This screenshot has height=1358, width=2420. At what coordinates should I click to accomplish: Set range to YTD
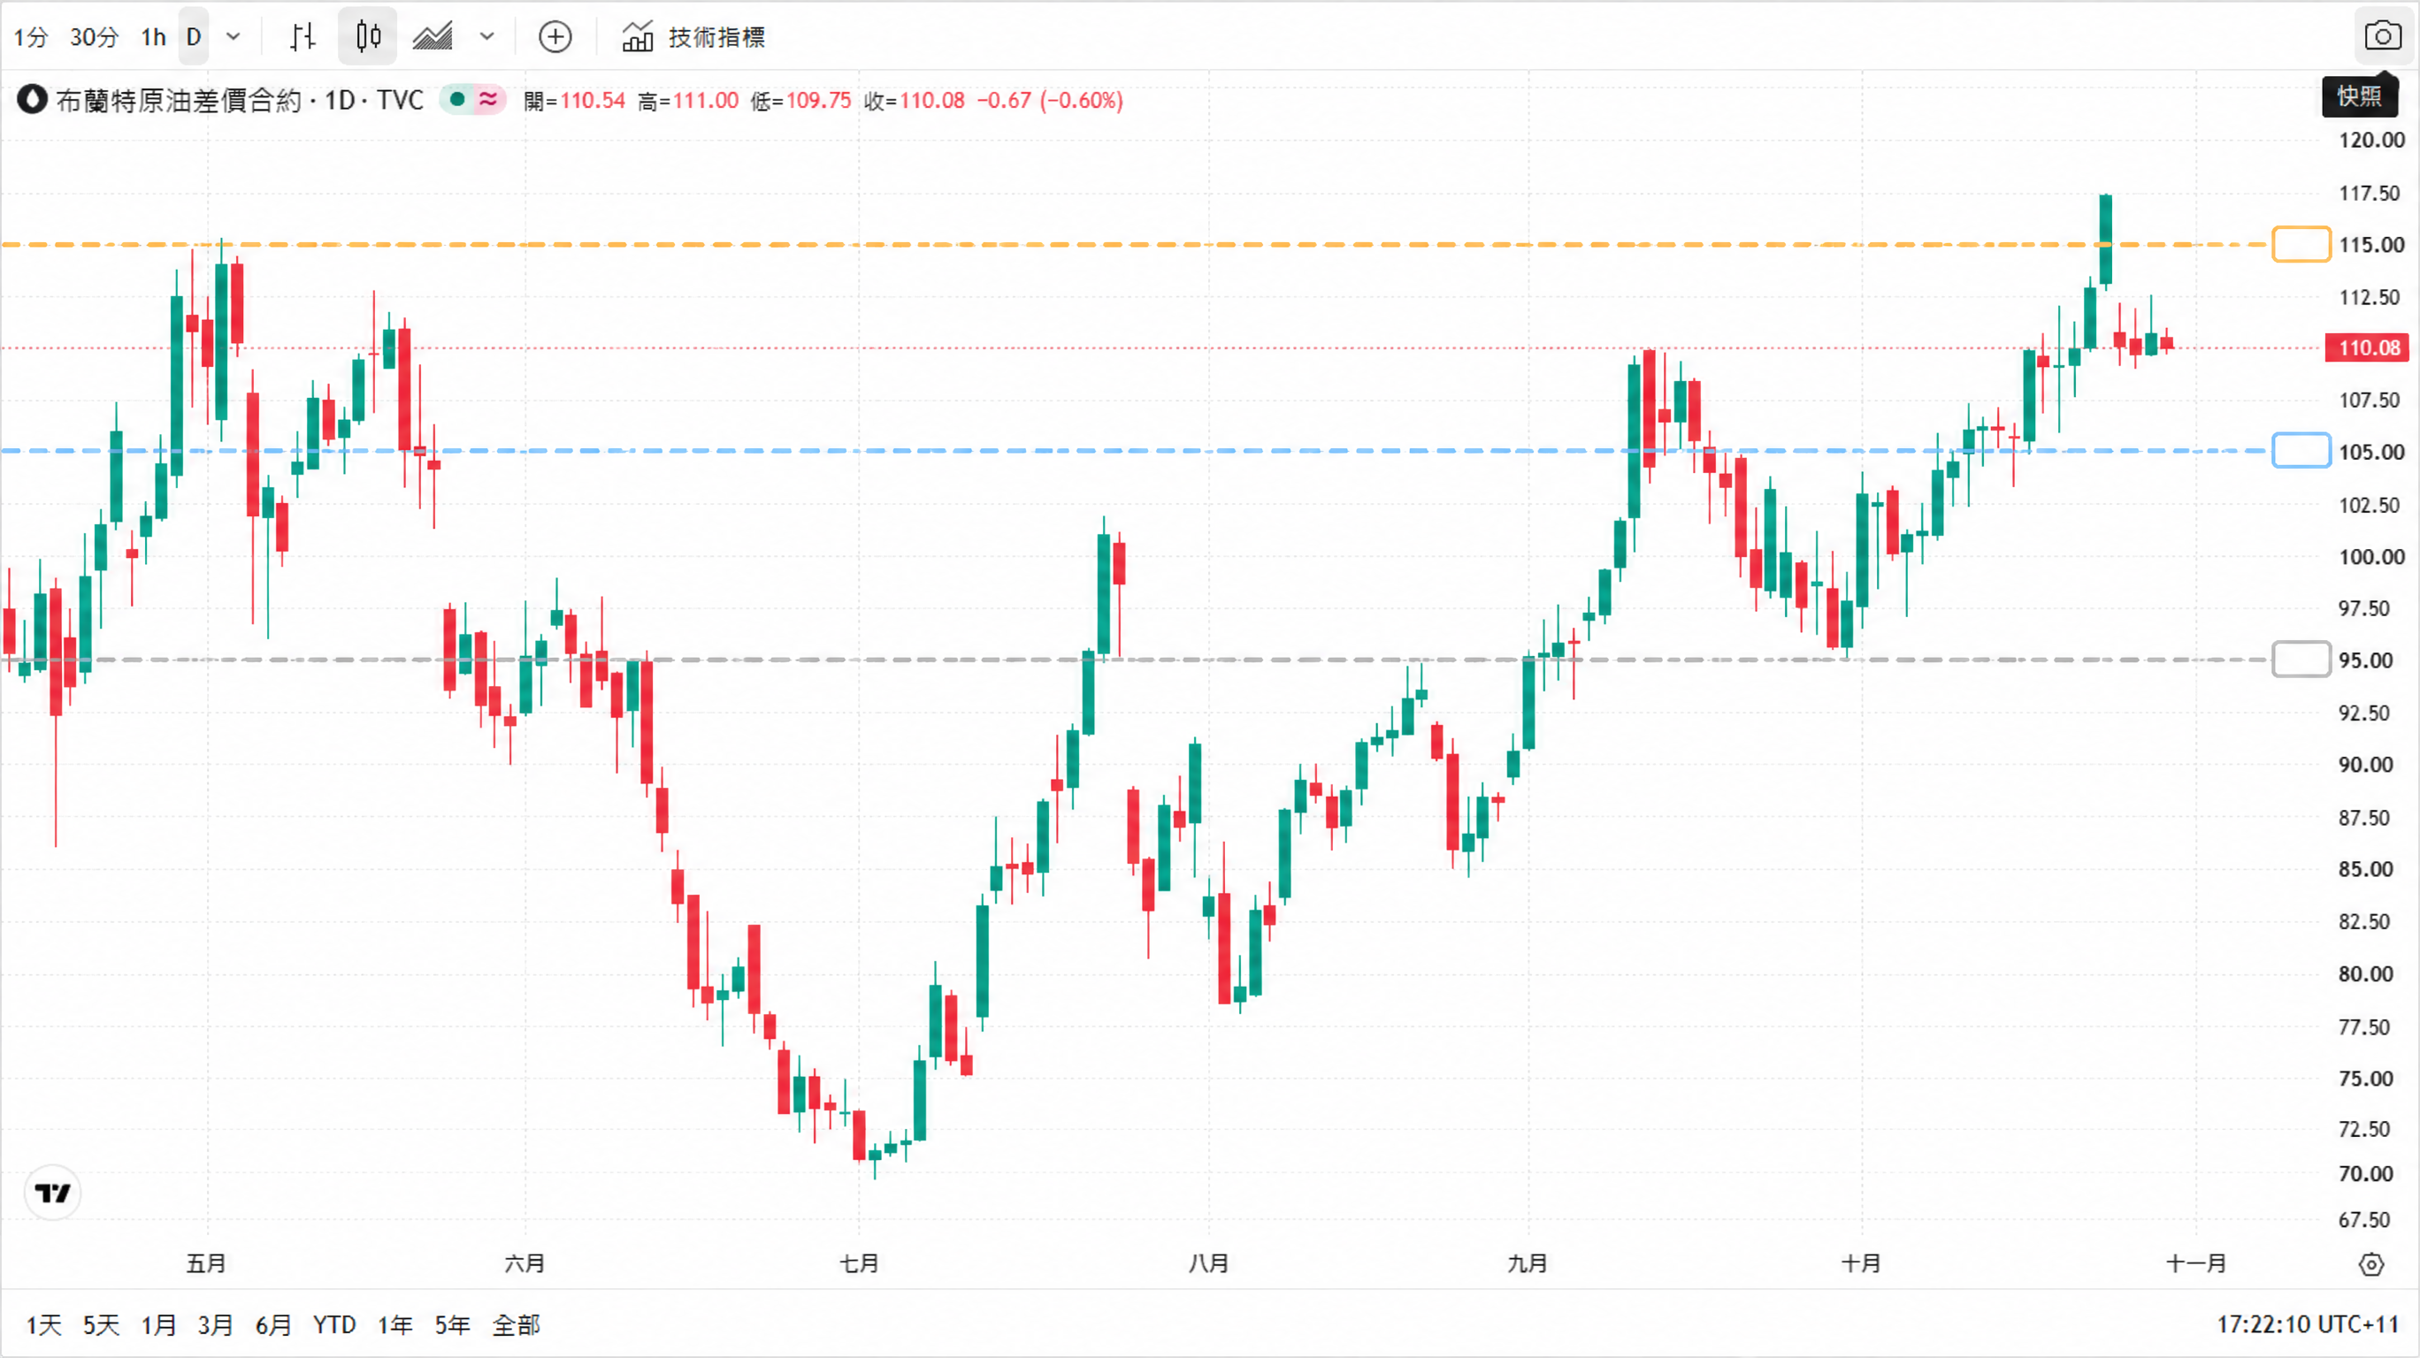[x=334, y=1325]
